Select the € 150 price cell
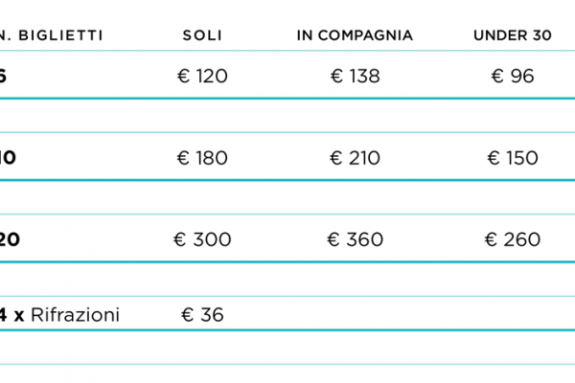 [x=513, y=158]
